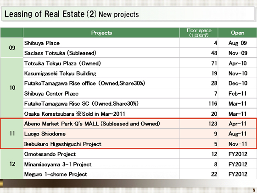Click floor space value '4' for Shibuya Place
The height and width of the screenshot is (193, 257).
(216, 43)
